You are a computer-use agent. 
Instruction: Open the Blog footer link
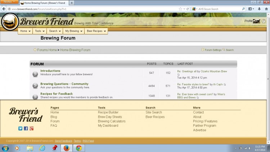coord(54,117)
